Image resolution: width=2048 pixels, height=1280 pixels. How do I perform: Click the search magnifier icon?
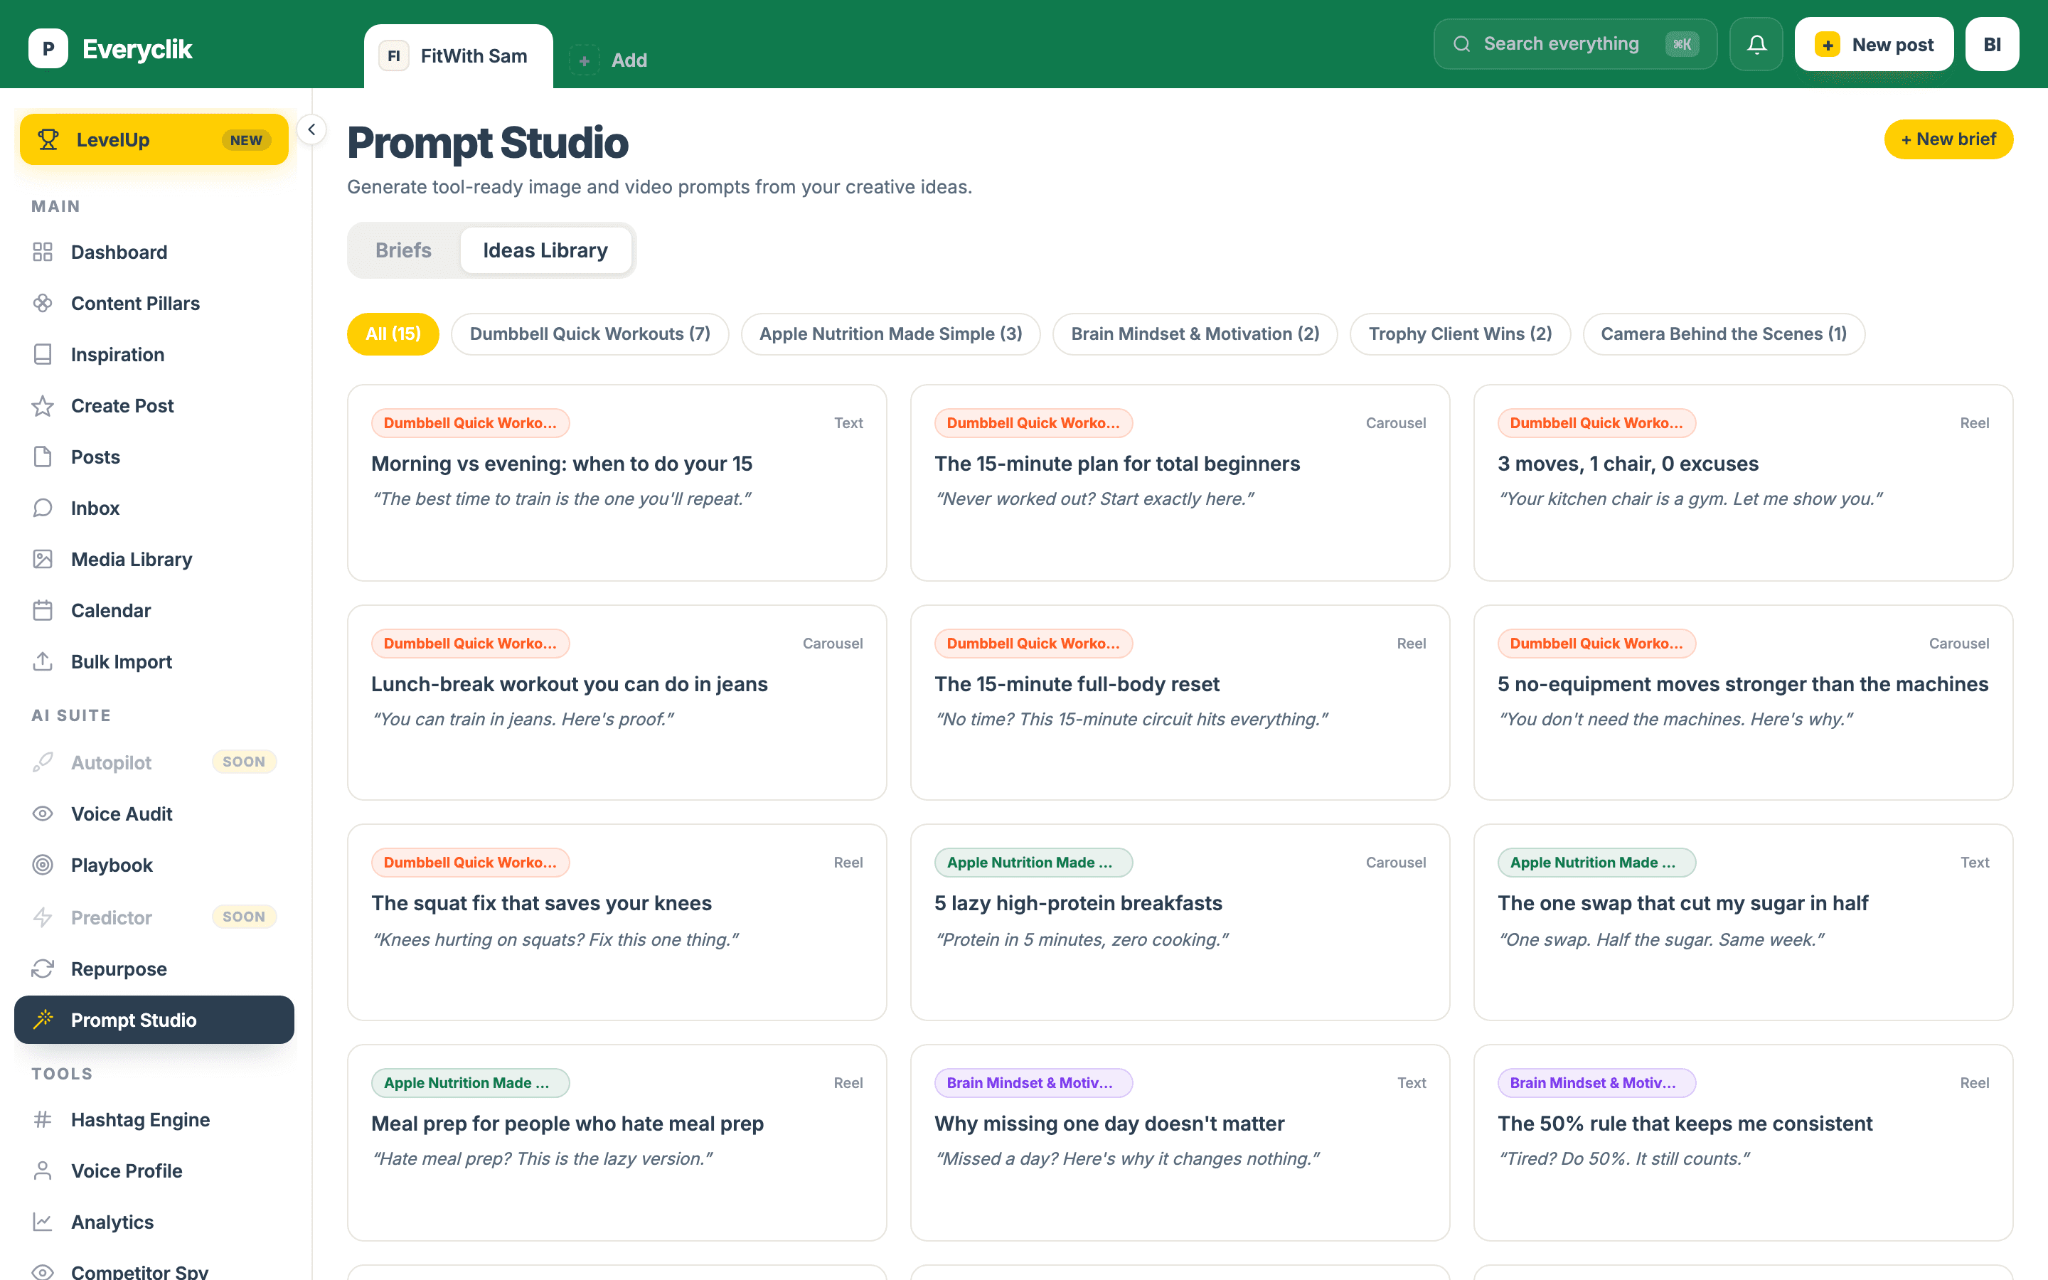[1461, 44]
